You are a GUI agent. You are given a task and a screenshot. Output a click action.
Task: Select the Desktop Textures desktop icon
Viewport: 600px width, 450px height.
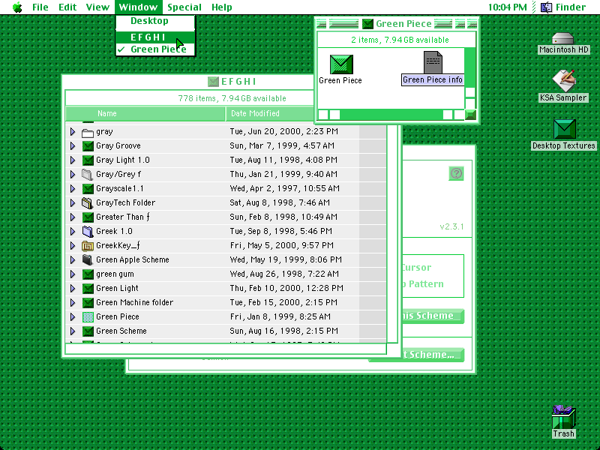(565, 129)
